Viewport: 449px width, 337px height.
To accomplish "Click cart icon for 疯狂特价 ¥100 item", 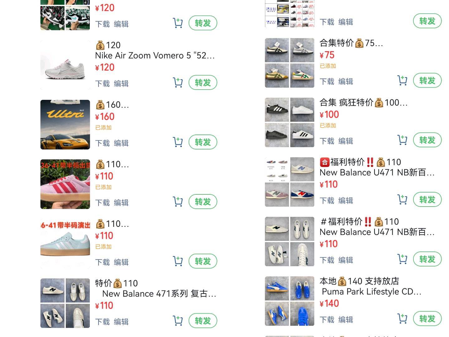I will click(402, 140).
